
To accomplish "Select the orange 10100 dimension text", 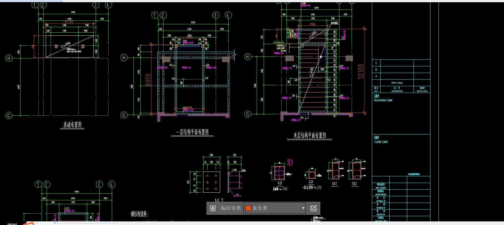I will point(361,71).
